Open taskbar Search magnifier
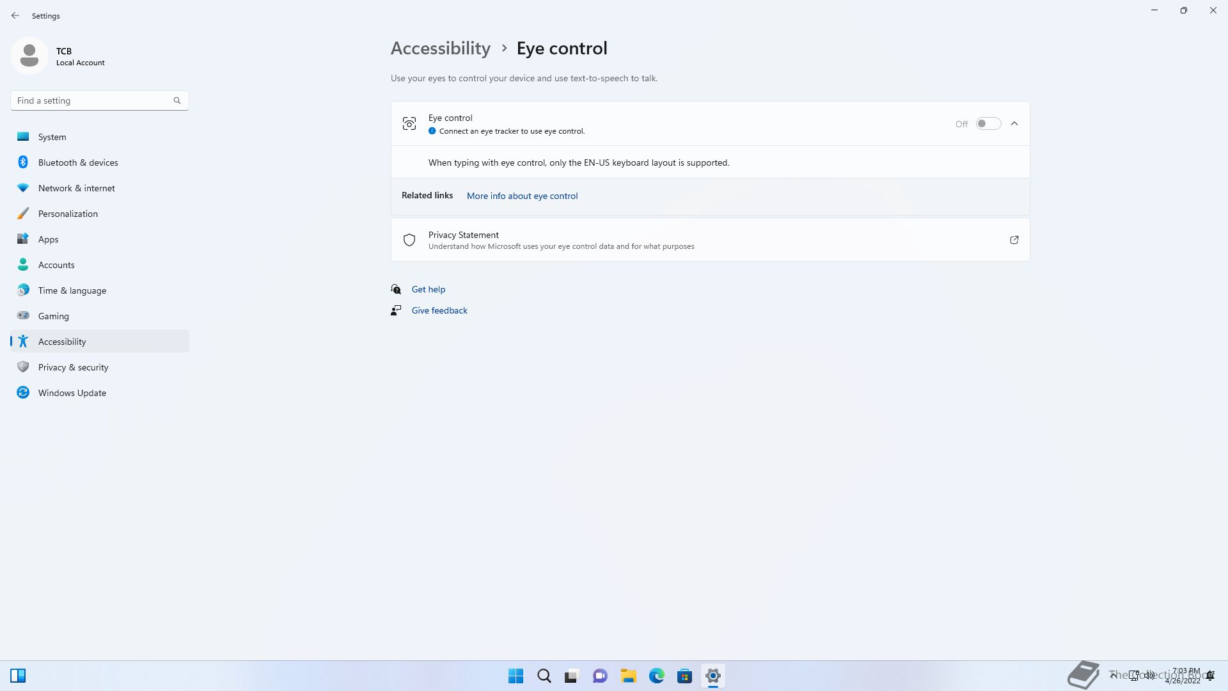The image size is (1228, 691). pyautogui.click(x=544, y=676)
